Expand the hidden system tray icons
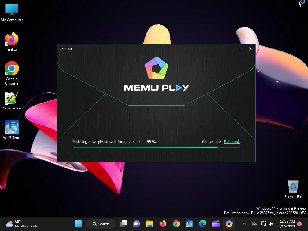 (245, 224)
